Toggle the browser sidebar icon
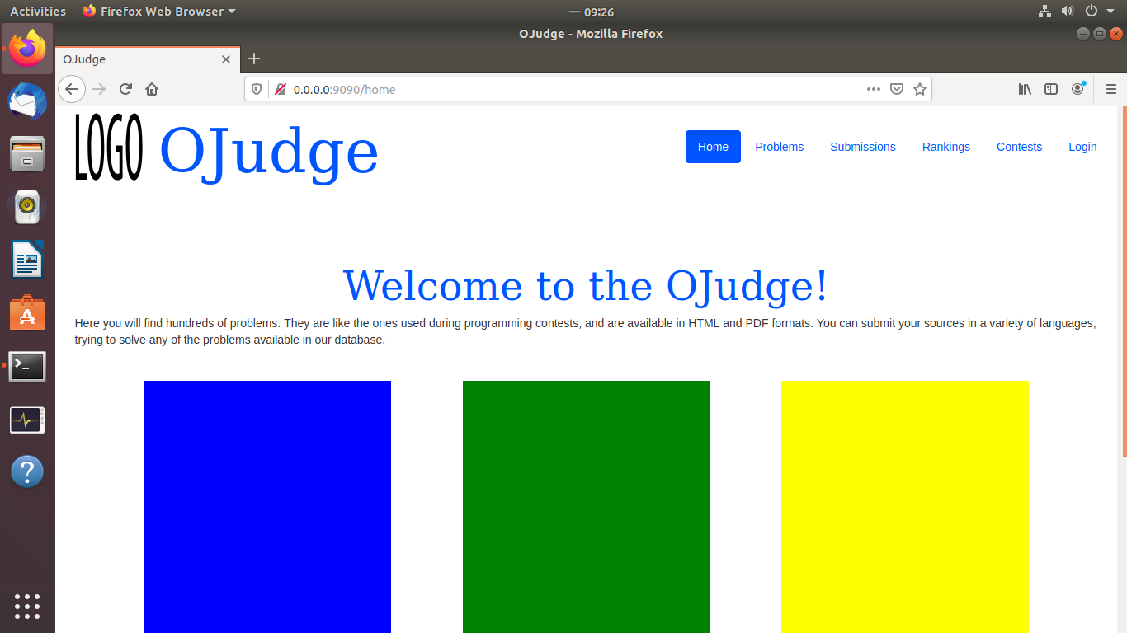 [1051, 89]
